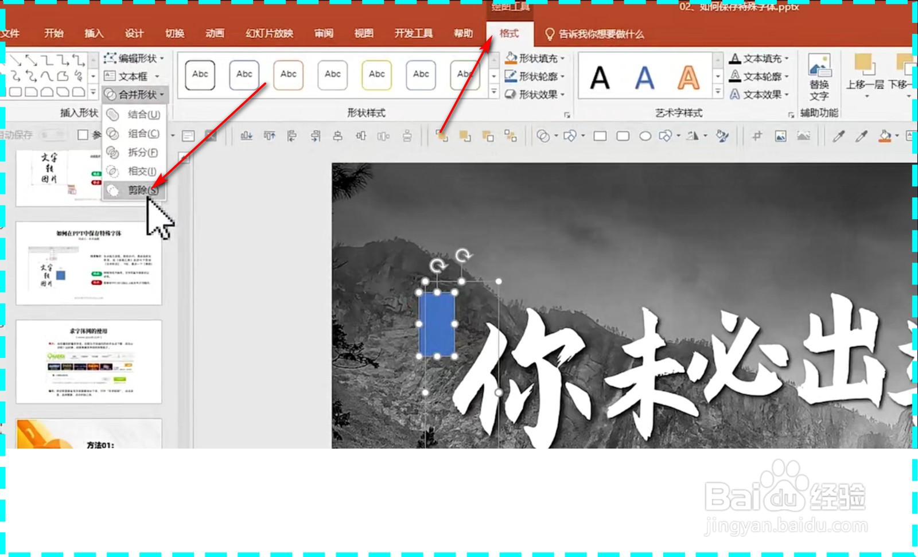Expand the 形状轮廓 shape outline menu
918x557 pixels.
(x=535, y=76)
